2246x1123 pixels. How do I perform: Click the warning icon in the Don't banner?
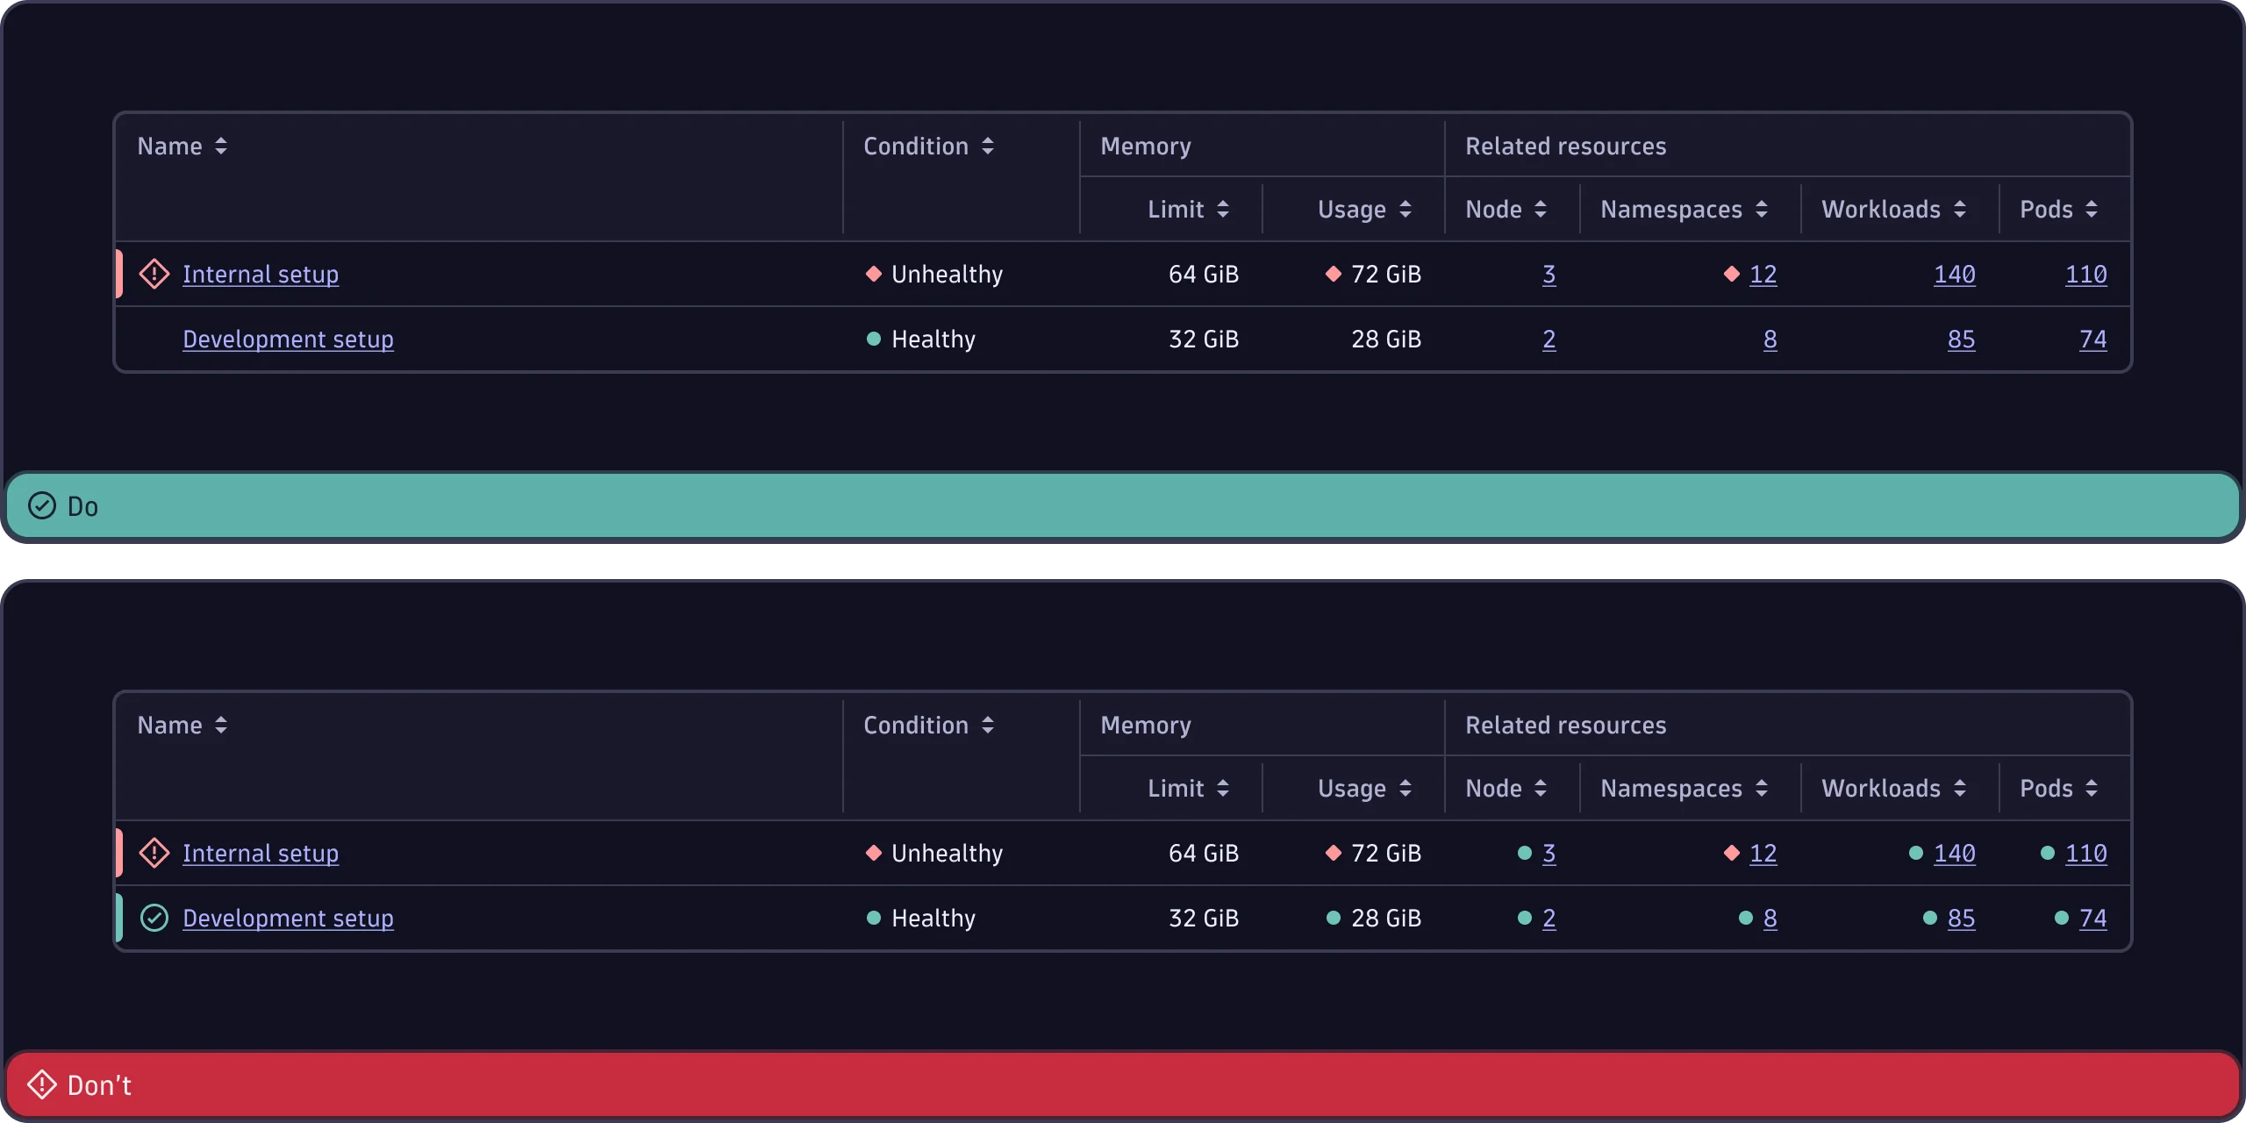[x=42, y=1084]
